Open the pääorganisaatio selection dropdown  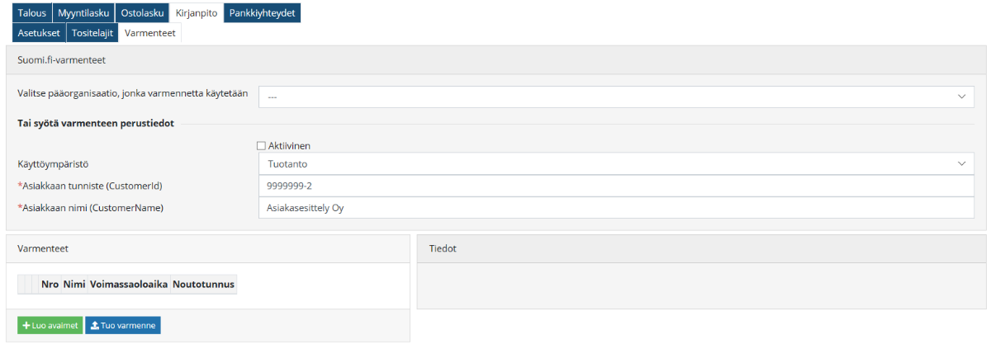[x=616, y=97]
